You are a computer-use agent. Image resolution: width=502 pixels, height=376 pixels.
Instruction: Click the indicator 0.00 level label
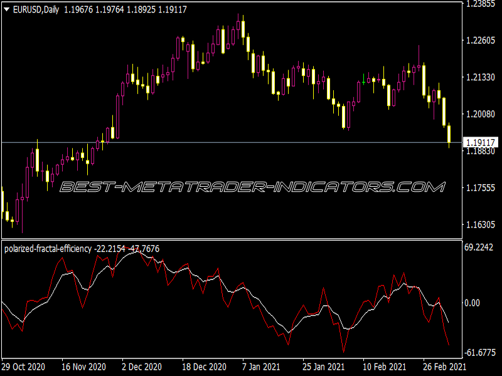(472, 303)
